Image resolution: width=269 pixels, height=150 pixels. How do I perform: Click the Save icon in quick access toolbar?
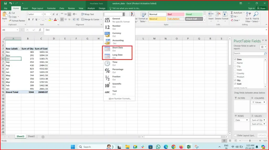tap(5, 3)
